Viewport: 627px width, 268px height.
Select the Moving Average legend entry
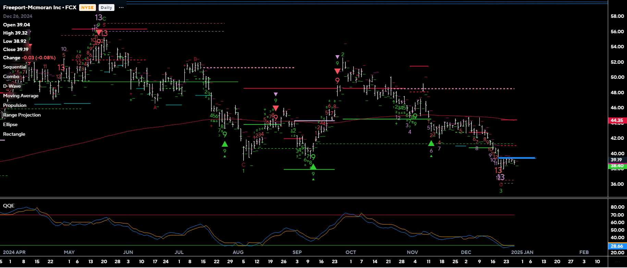(21, 96)
